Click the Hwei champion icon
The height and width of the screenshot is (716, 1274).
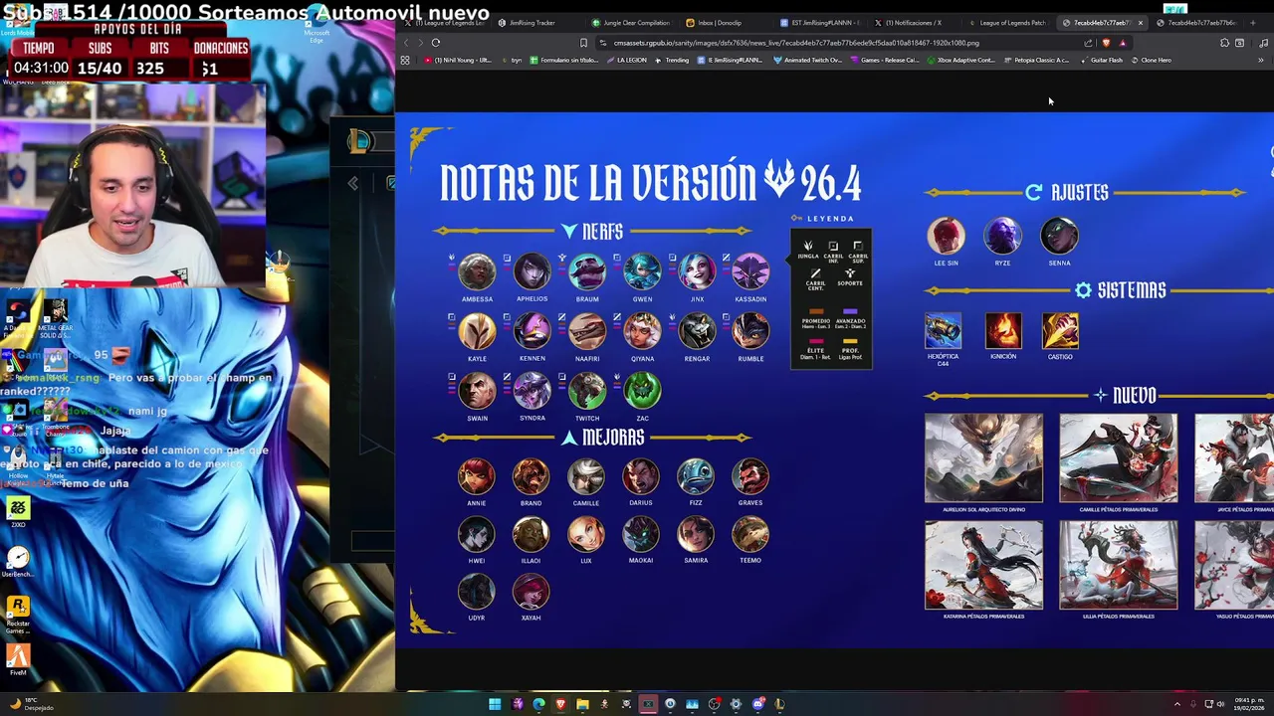point(477,534)
